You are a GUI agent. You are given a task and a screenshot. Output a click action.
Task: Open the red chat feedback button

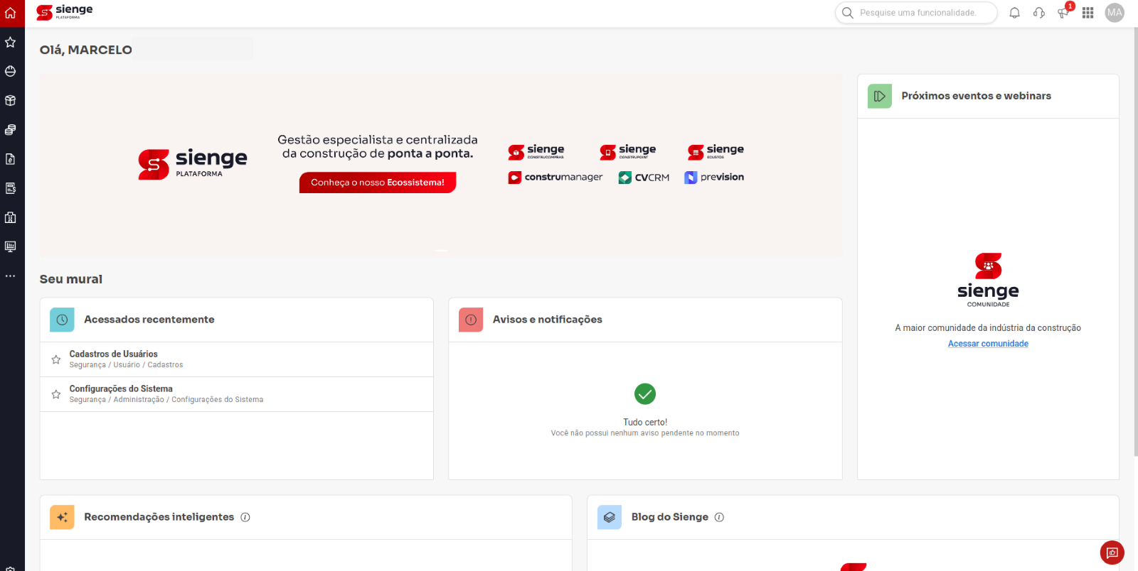pos(1112,553)
